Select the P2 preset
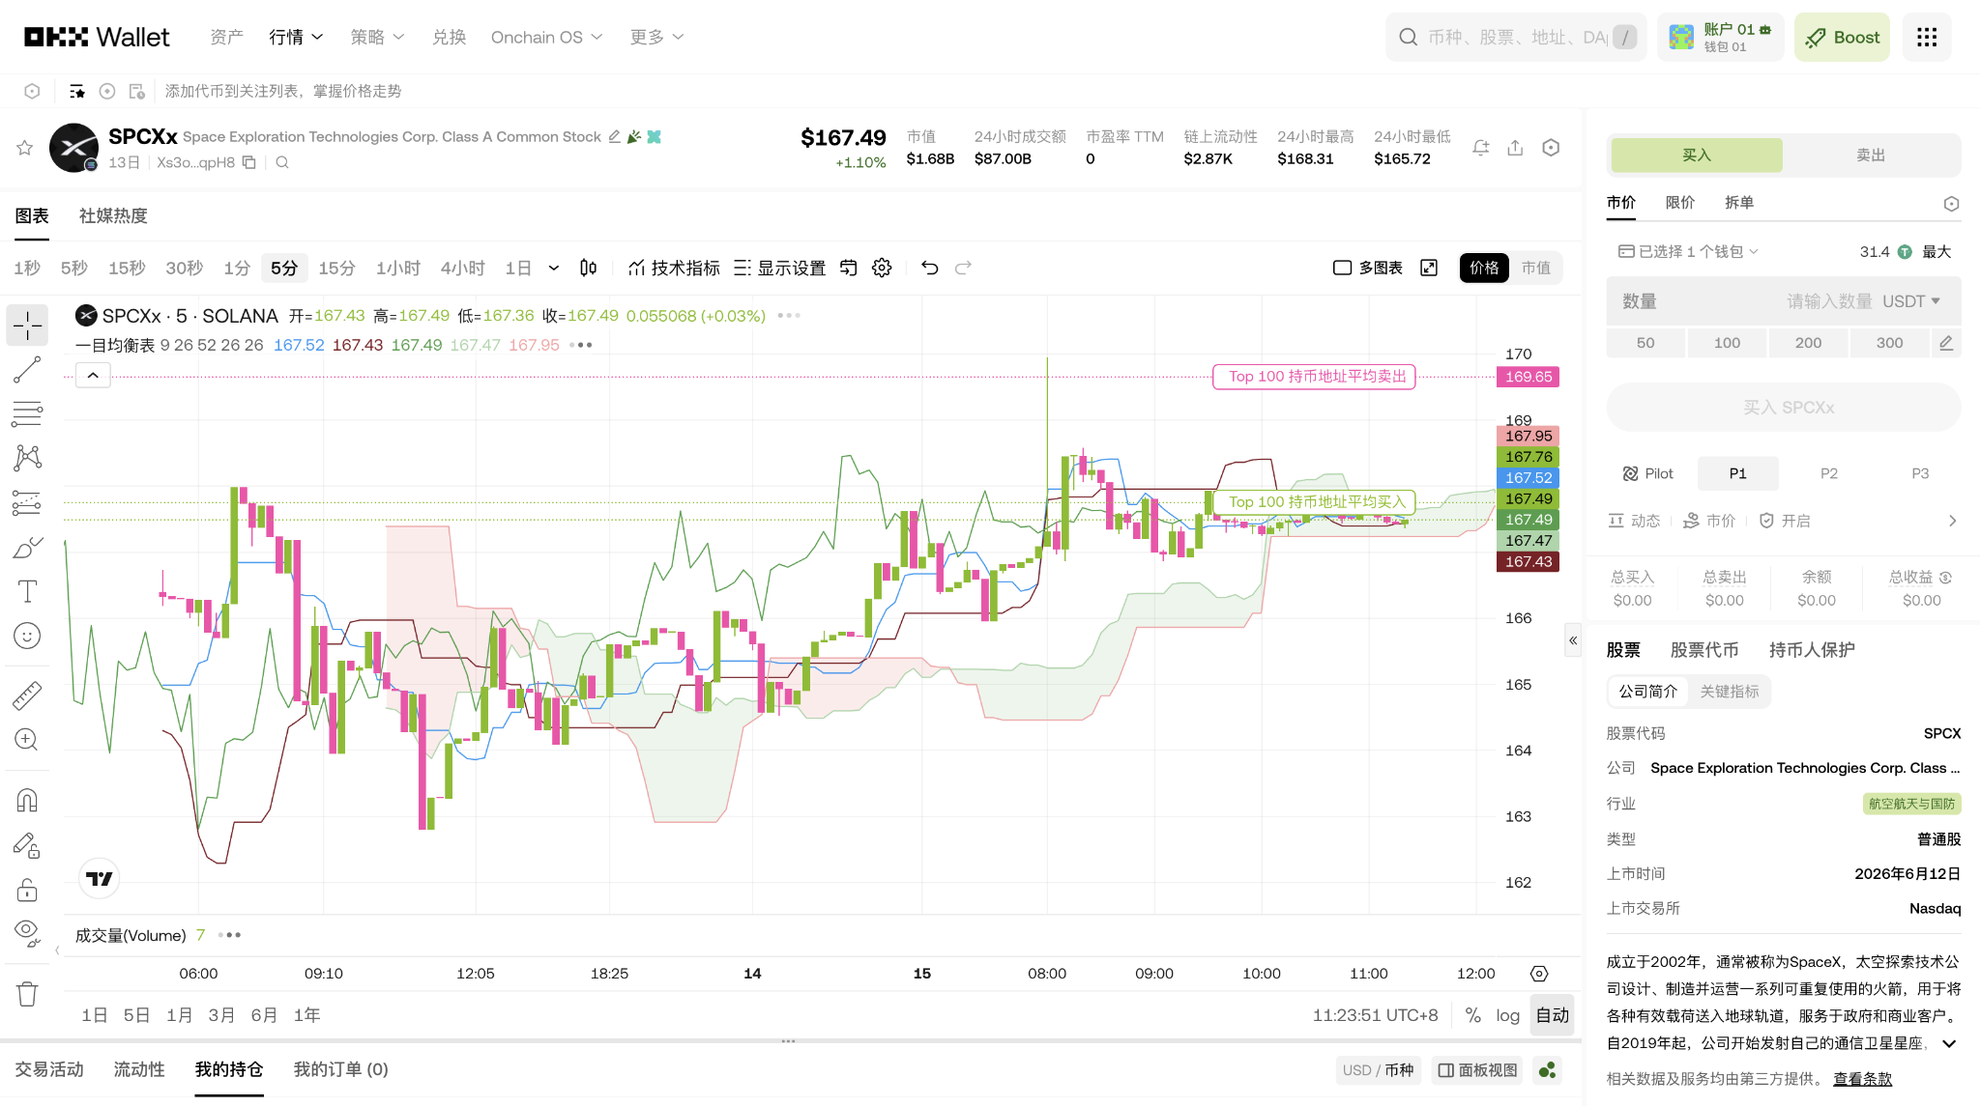This screenshot has width=1980, height=1106. click(1828, 473)
